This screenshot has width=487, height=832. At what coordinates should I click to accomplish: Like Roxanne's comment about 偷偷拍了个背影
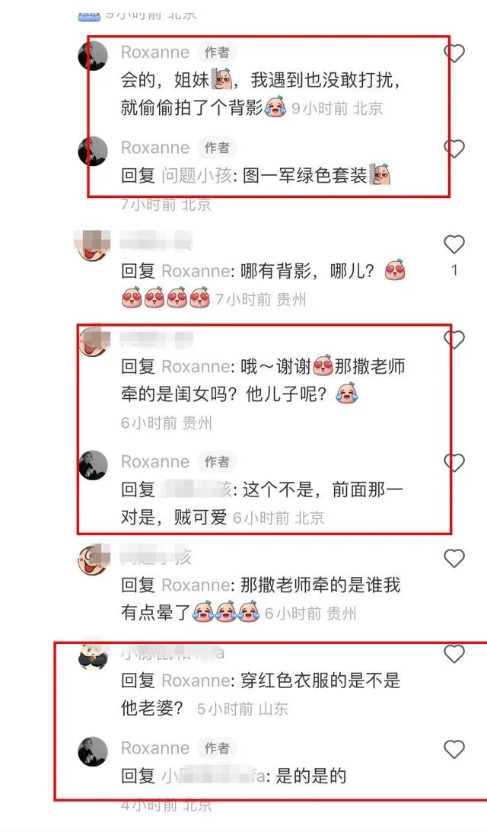(x=454, y=53)
